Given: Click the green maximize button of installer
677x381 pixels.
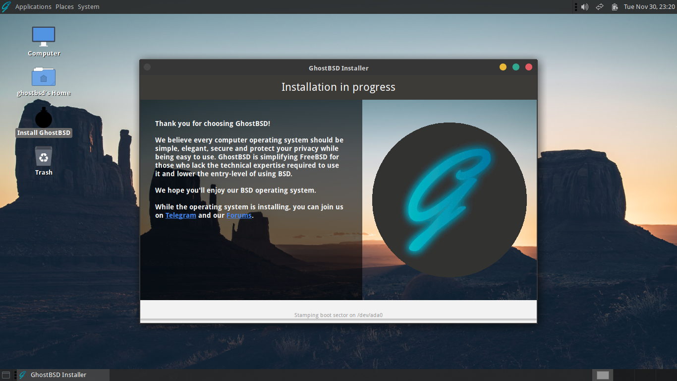Looking at the screenshot, I should 516,67.
